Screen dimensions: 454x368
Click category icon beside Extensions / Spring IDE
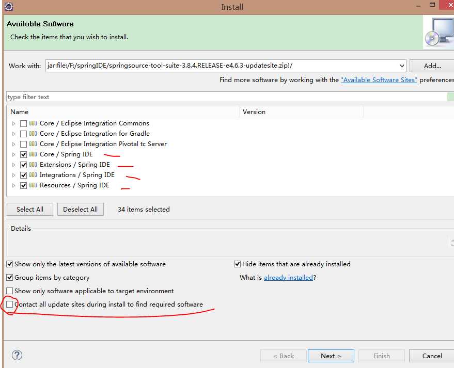(x=33, y=165)
